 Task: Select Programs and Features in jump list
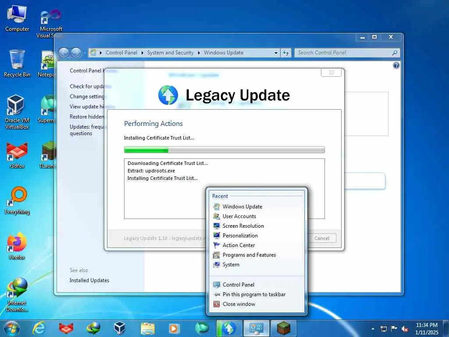257,255
